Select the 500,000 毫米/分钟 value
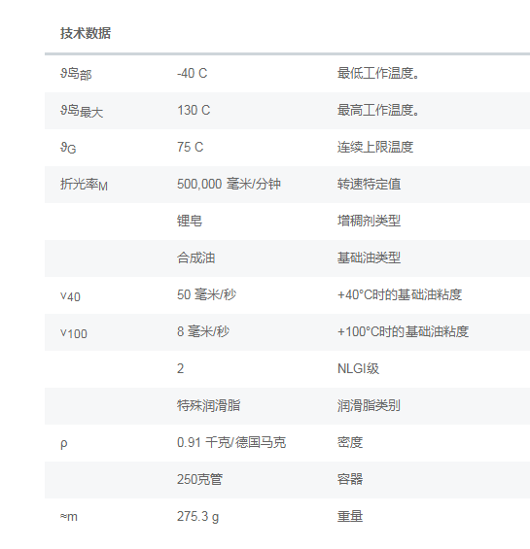The image size is (530, 549). click(229, 184)
